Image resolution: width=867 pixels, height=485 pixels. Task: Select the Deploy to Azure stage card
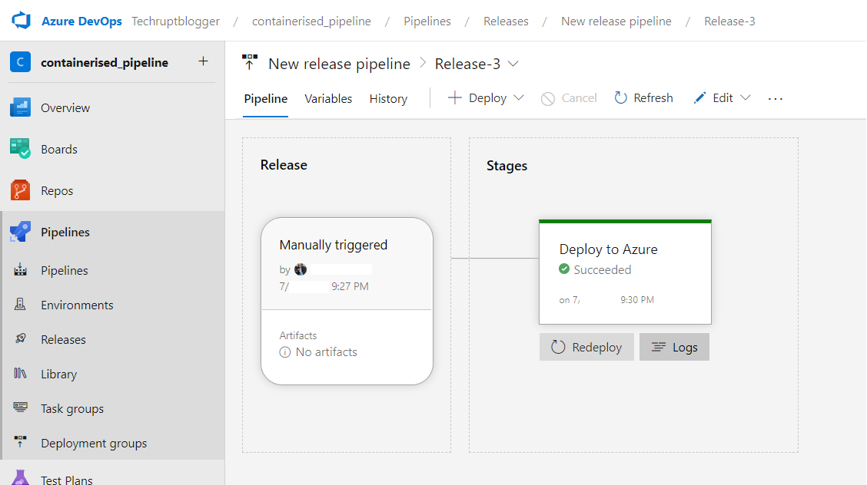(625, 272)
